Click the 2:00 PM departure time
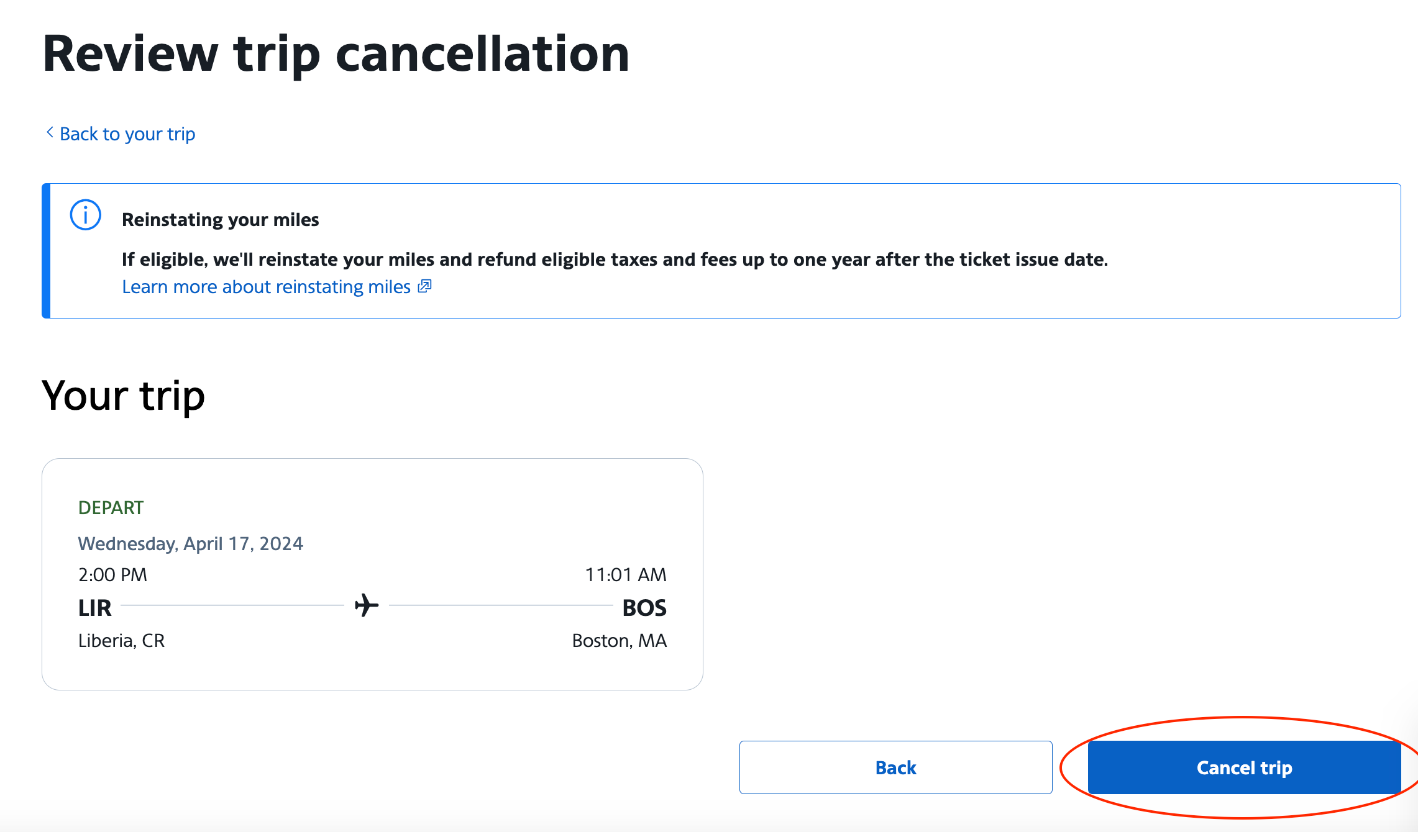 click(x=112, y=575)
